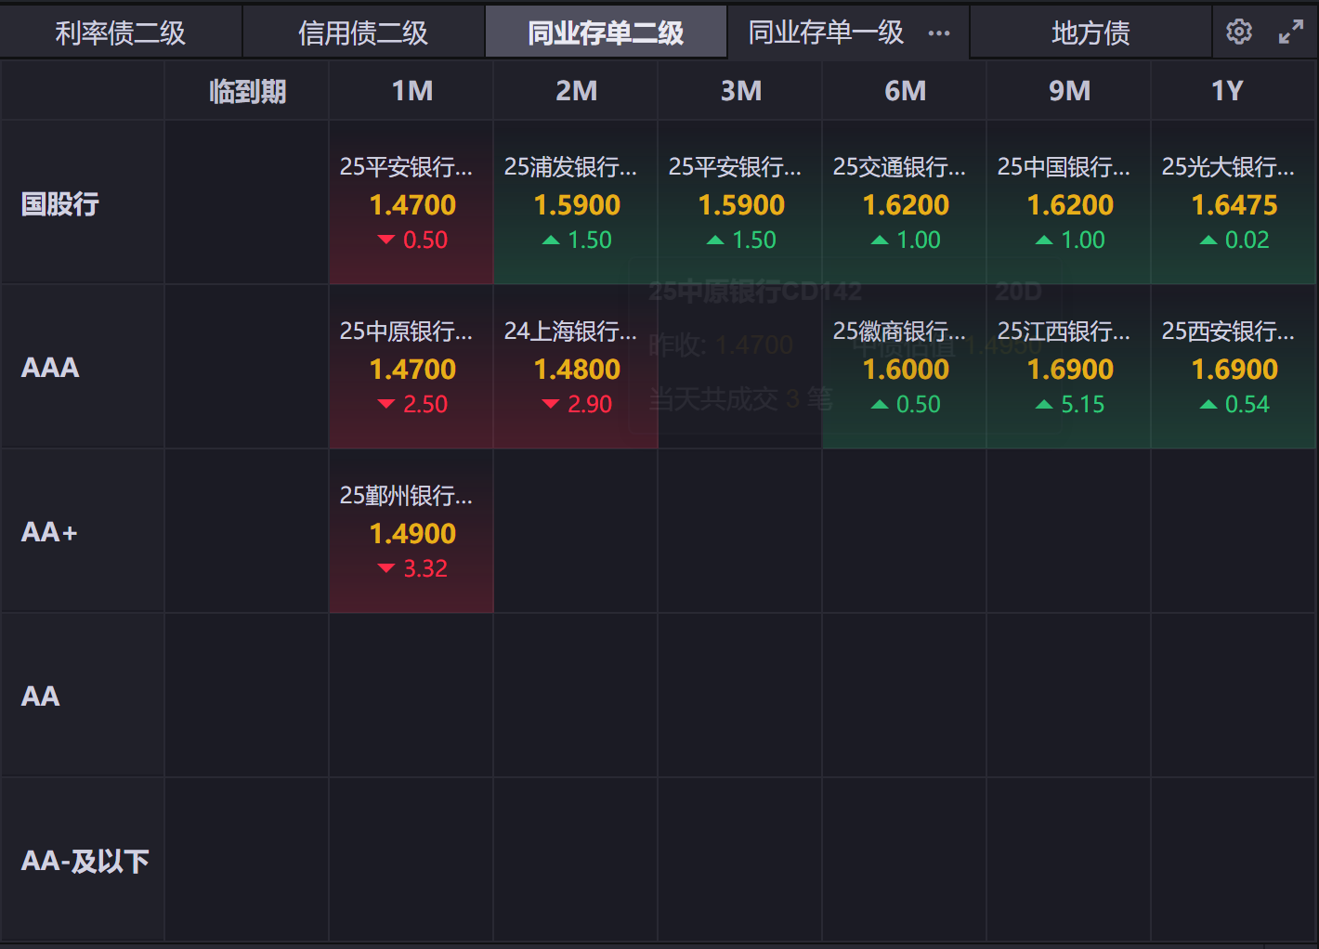Open 25平安银行 cell at 1.4700

pyautogui.click(x=411, y=203)
